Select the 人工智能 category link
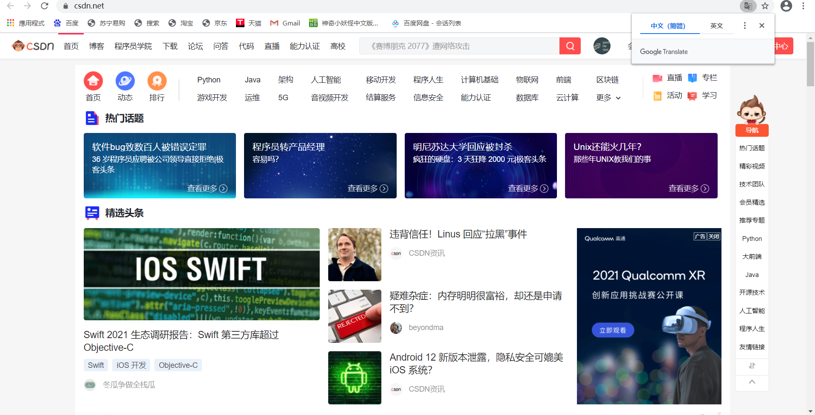This screenshot has height=415, width=815. pos(326,80)
